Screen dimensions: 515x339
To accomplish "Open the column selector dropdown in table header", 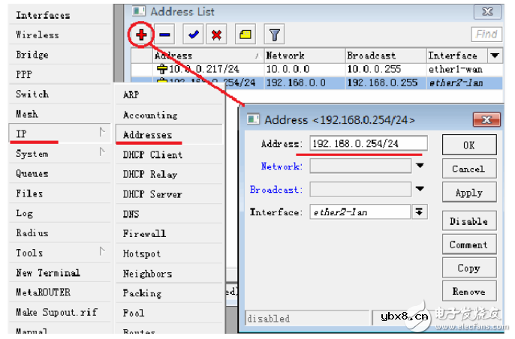I will (494, 55).
